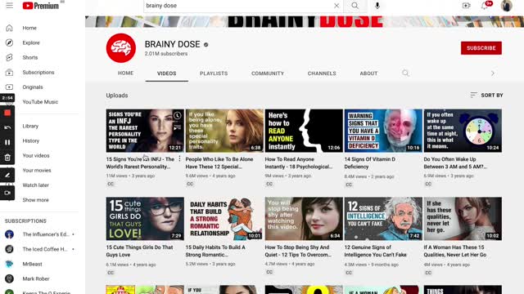Switch to the VIDEOS channel tab

point(167,73)
